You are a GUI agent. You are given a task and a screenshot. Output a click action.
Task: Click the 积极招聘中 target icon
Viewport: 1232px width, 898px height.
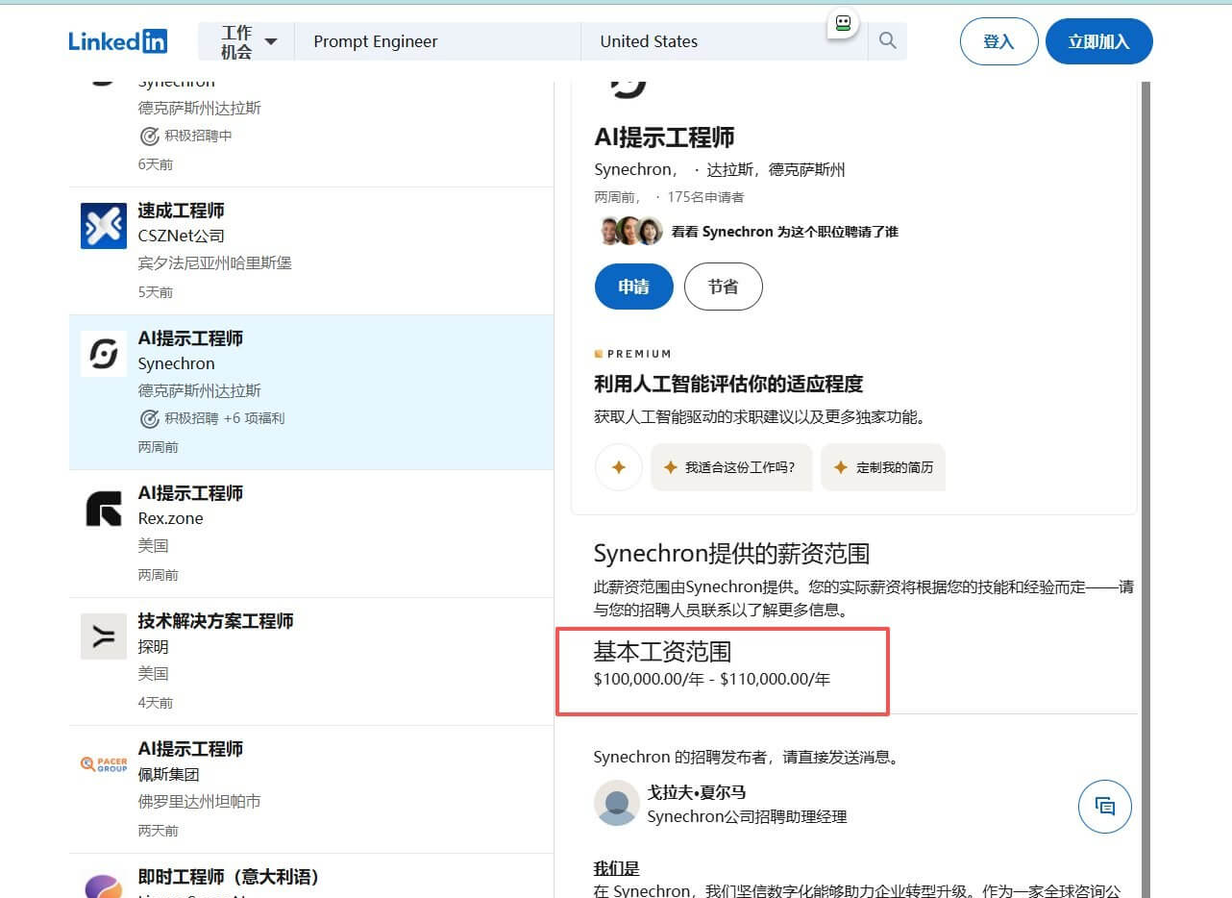click(149, 136)
